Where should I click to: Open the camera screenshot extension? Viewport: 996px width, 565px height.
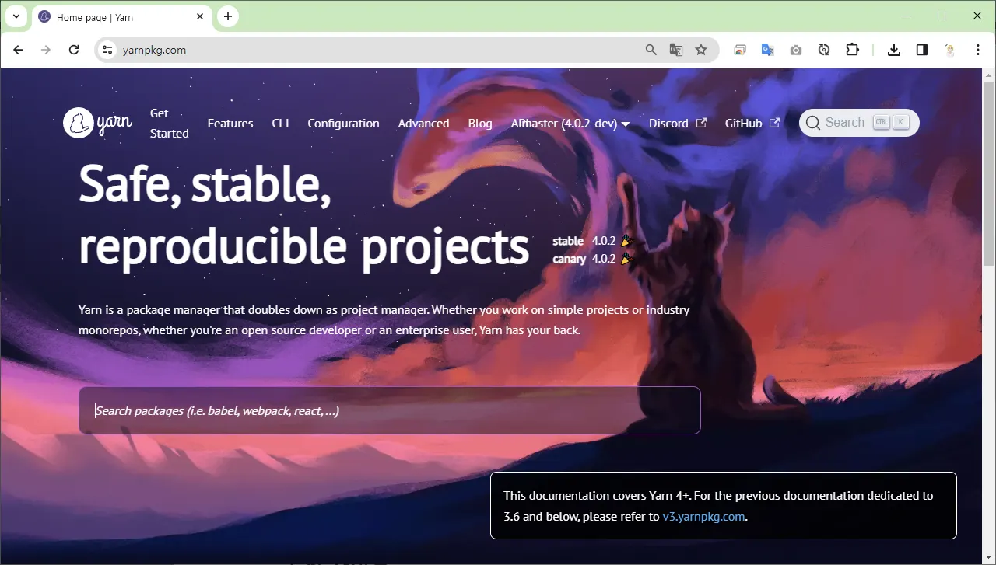click(796, 50)
